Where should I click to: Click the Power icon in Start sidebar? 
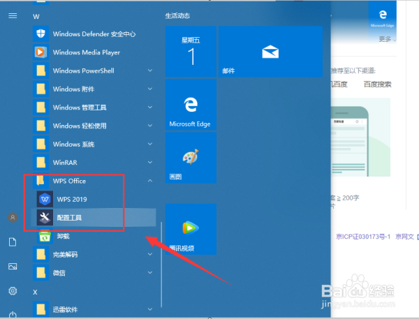tap(13, 314)
